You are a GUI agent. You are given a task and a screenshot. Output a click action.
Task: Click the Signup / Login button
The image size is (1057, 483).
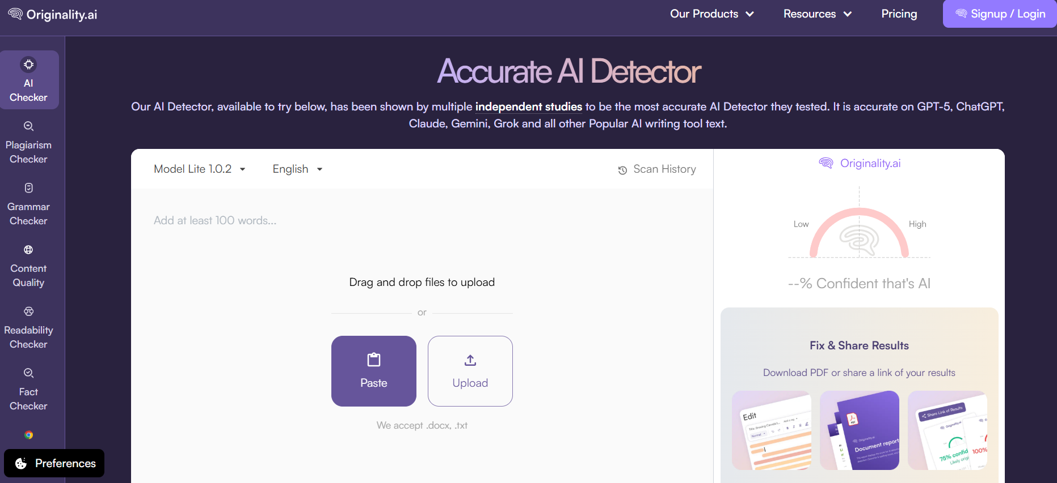coord(1000,14)
